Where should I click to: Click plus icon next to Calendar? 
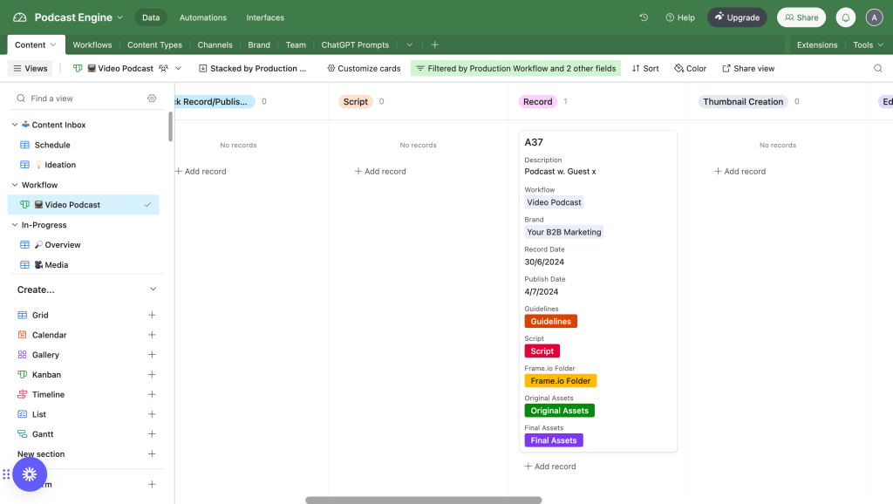tap(152, 335)
